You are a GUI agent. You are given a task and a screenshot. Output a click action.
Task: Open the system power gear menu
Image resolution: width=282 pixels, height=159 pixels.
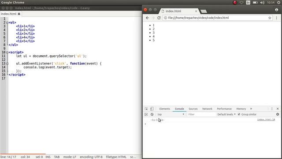[278, 3]
